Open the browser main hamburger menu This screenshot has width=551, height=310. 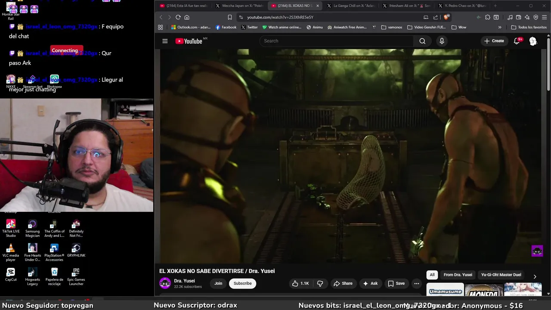[544, 17]
